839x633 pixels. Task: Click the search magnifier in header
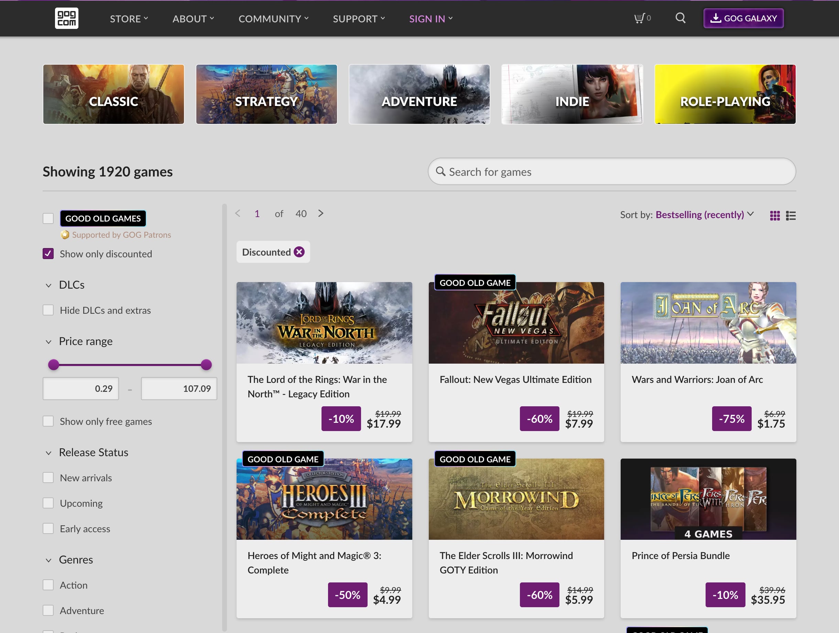[680, 18]
